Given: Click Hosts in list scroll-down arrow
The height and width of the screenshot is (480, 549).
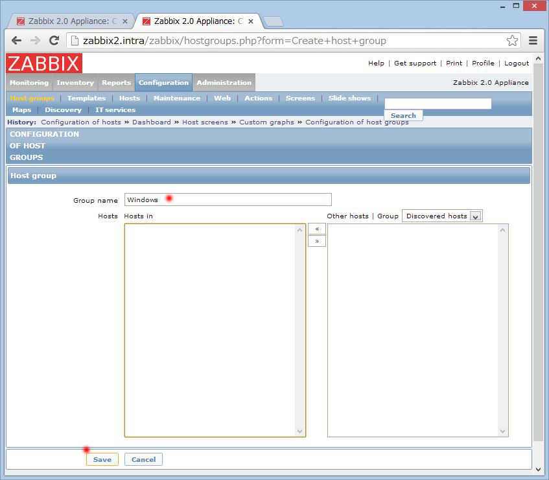Looking at the screenshot, I should 299,431.
